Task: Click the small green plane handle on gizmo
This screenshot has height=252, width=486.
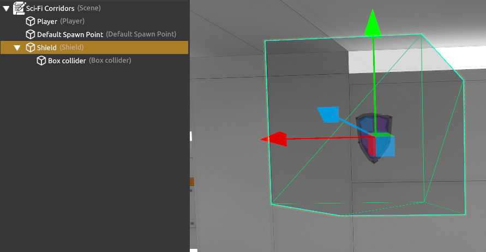Action: [x=384, y=134]
